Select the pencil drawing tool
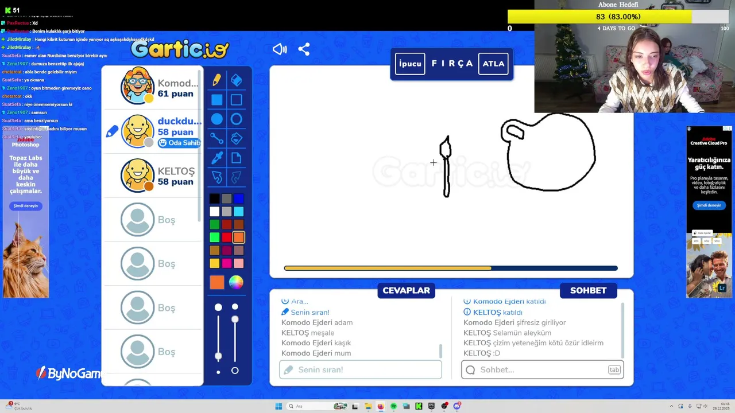The height and width of the screenshot is (413, 735). click(216, 80)
